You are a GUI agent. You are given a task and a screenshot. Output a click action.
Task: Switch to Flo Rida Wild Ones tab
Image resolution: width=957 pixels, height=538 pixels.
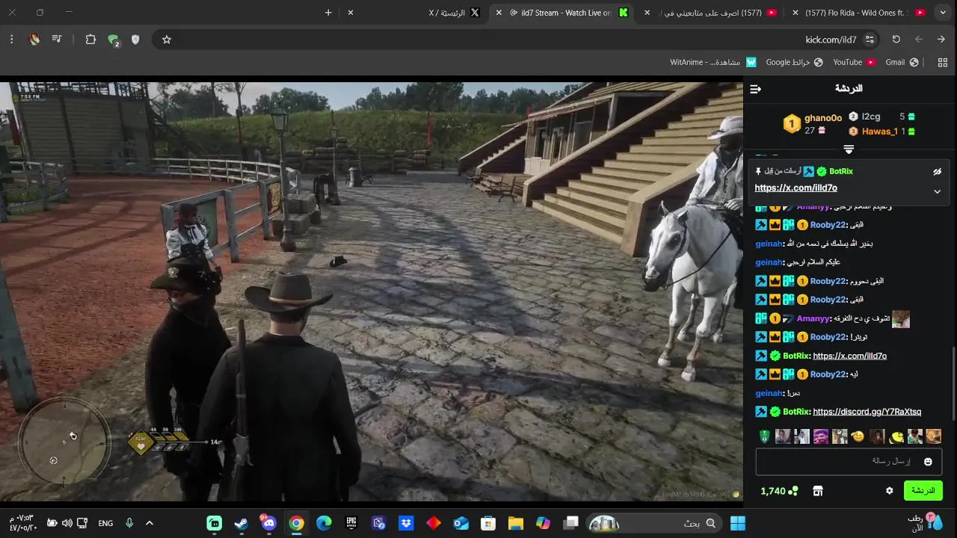pyautogui.click(x=856, y=13)
